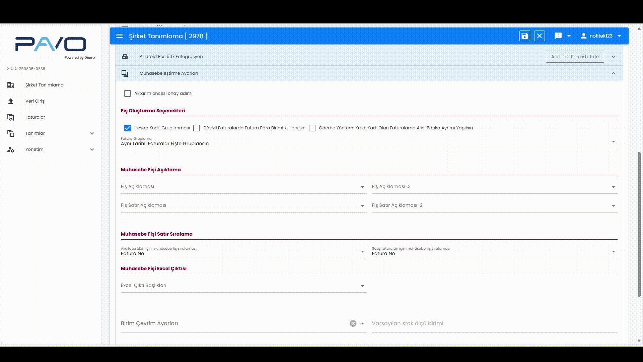Enable Aktarım öncesi onay adımı checkbox
Viewport: 643px width, 362px height.
pos(128,94)
